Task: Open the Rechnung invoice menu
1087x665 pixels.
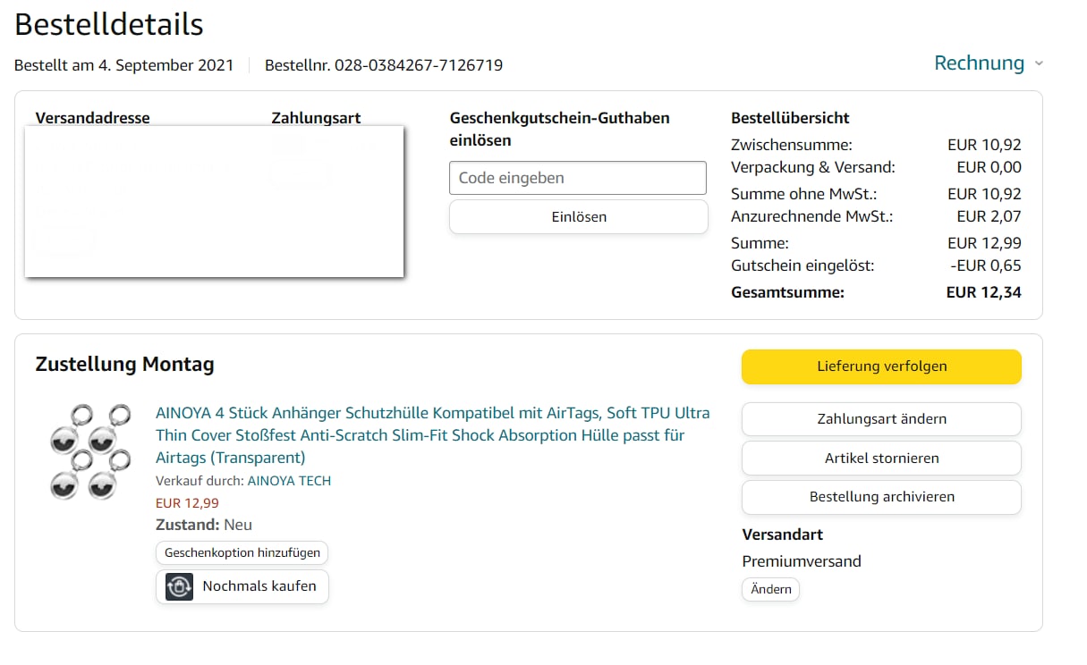Action: click(x=979, y=63)
